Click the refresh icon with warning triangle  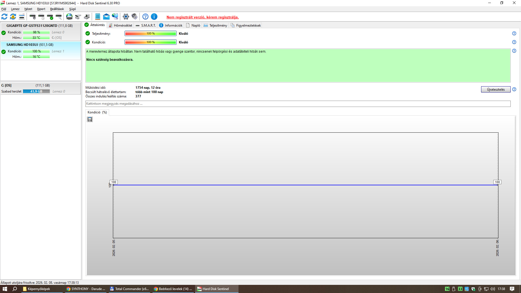click(x=13, y=17)
